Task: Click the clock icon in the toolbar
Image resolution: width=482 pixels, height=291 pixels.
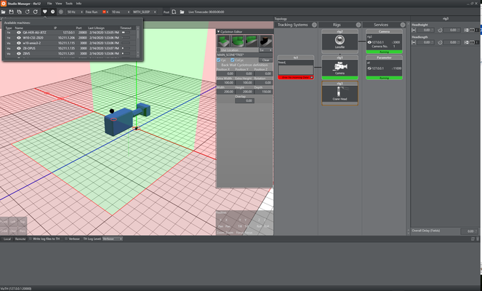Action: tap(53, 12)
